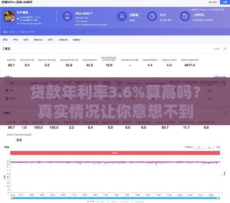Click the red label1 bar above chart

coord(115,153)
